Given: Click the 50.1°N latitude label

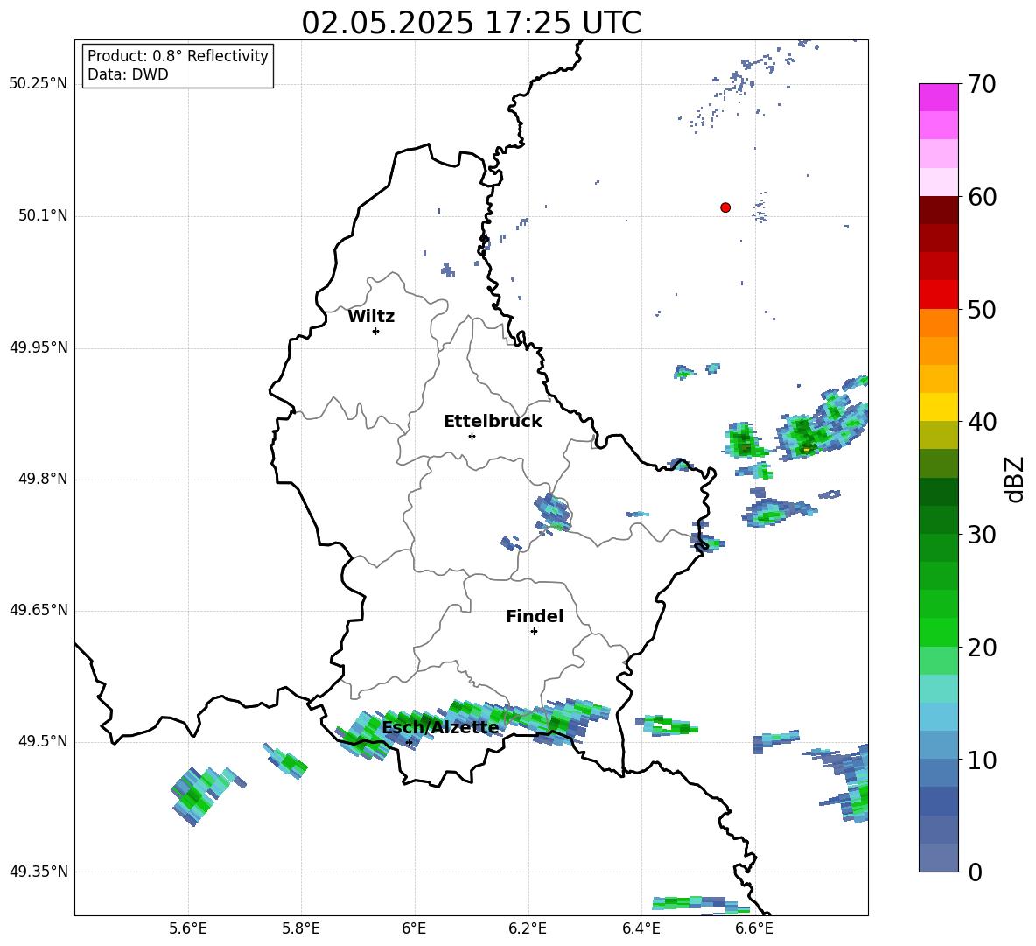Looking at the screenshot, I should [43, 215].
